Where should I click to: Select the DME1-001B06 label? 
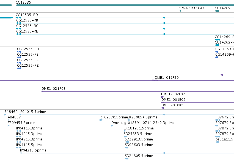click(x=174, y=100)
